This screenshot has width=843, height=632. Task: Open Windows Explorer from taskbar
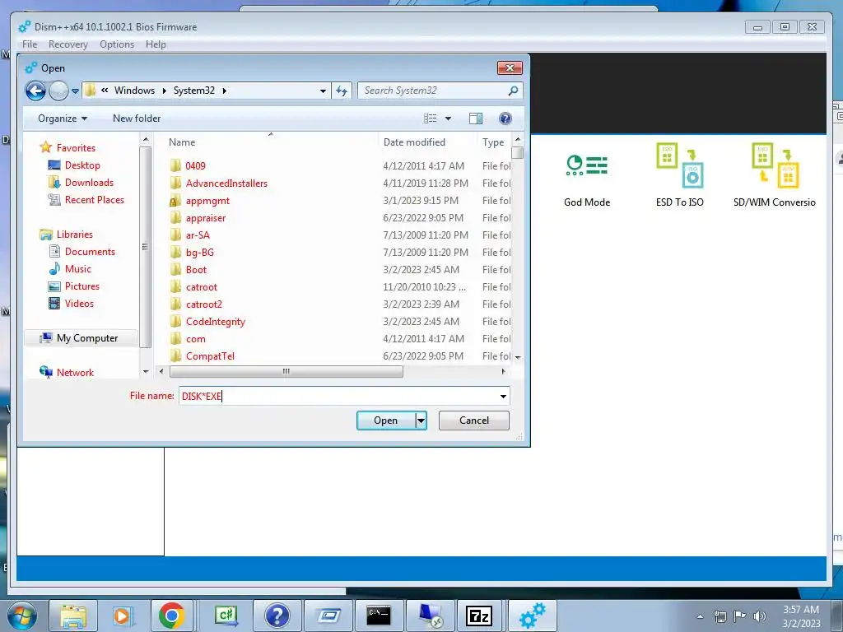click(x=73, y=616)
